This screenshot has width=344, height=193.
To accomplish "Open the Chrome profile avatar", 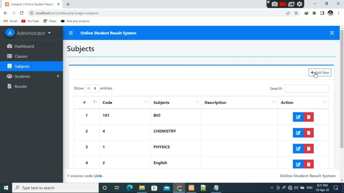I will [x=330, y=13].
